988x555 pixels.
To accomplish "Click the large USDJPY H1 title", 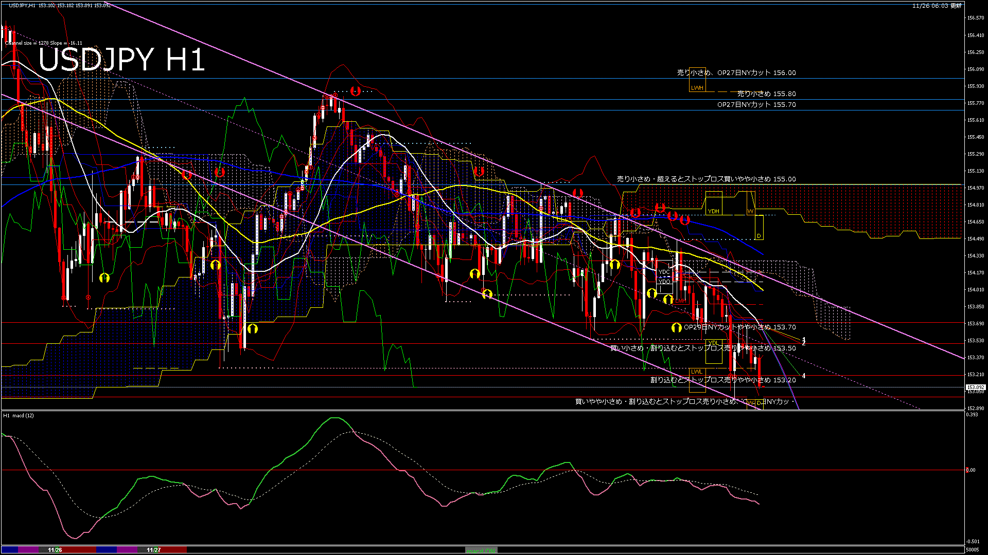I will 122,60.
